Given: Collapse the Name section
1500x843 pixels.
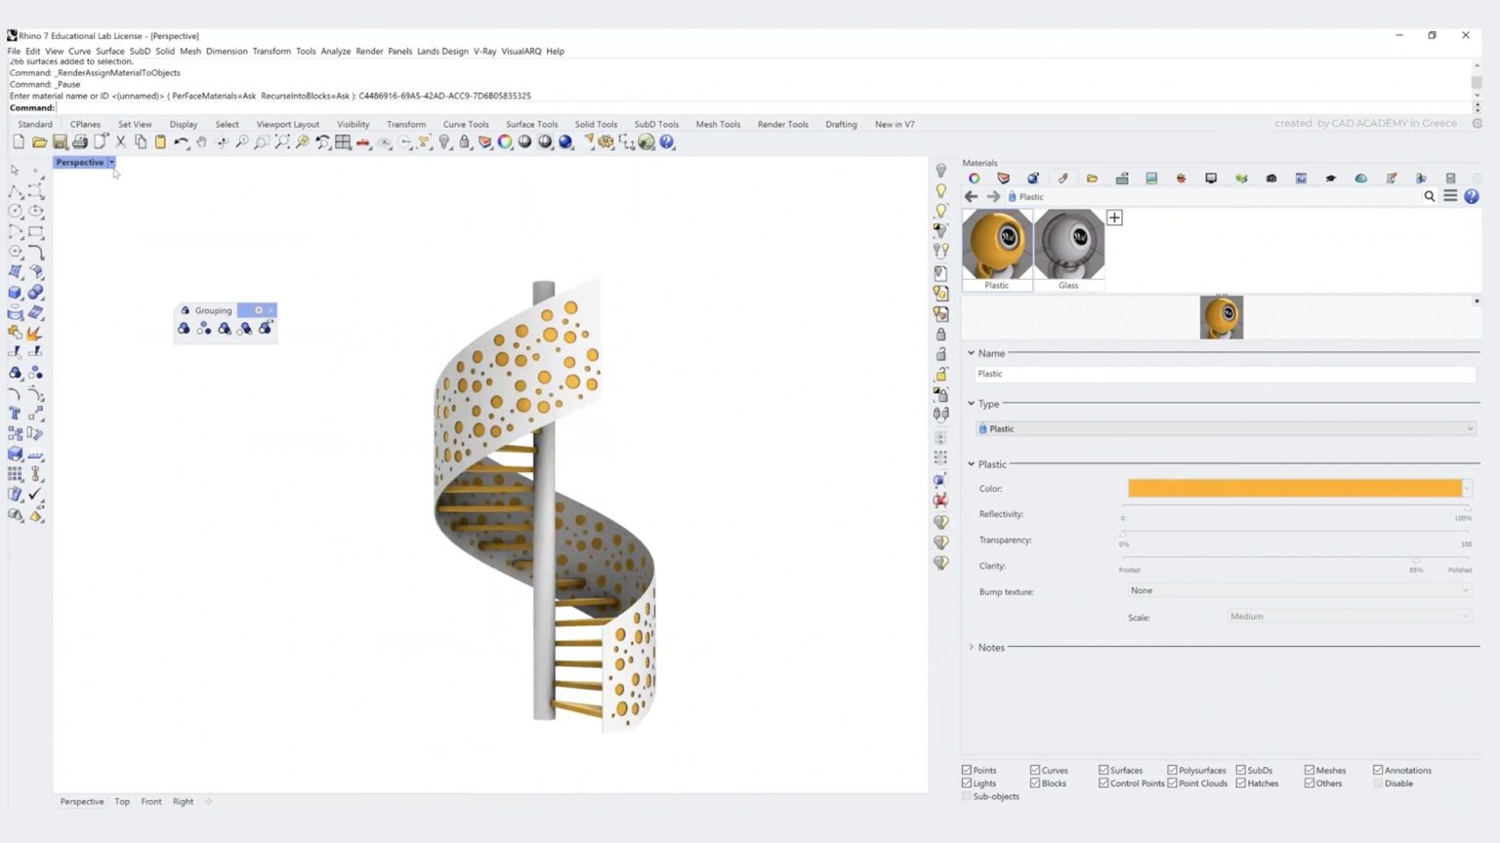Looking at the screenshot, I should coord(972,353).
